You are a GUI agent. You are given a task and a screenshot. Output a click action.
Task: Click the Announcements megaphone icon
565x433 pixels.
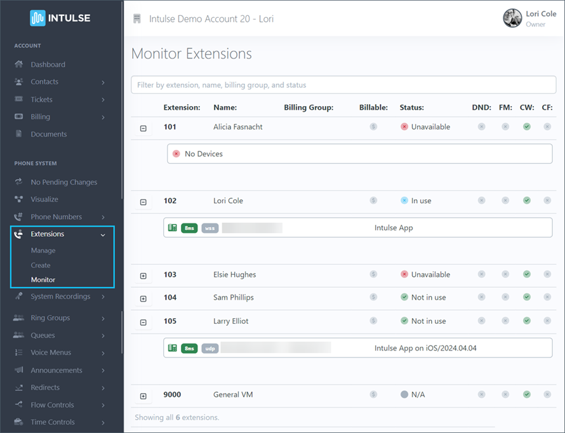[19, 370]
